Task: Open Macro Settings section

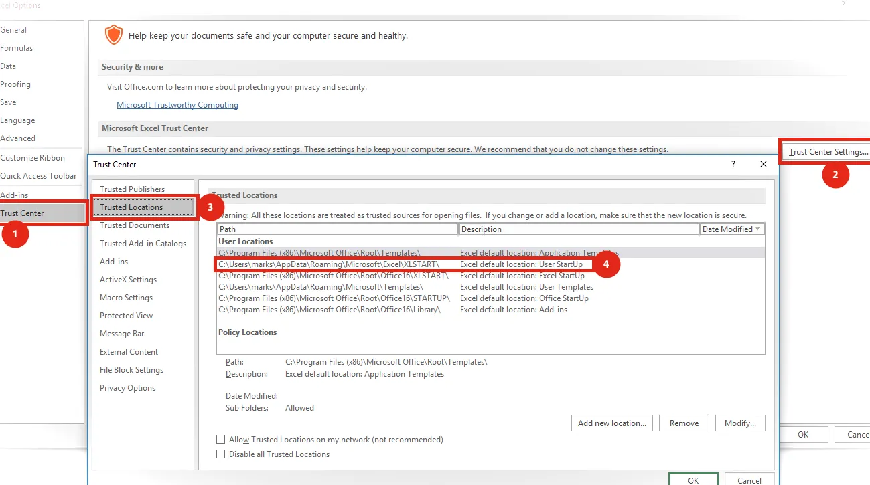Action: (126, 298)
